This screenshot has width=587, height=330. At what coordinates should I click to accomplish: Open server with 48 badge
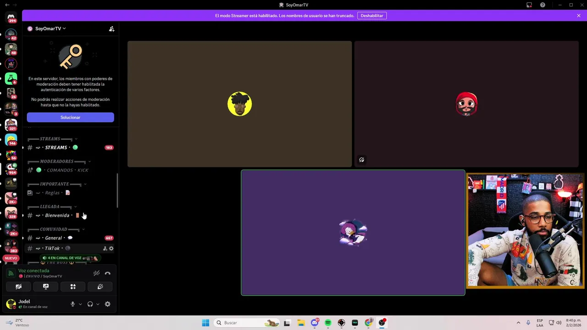pyautogui.click(x=11, y=49)
